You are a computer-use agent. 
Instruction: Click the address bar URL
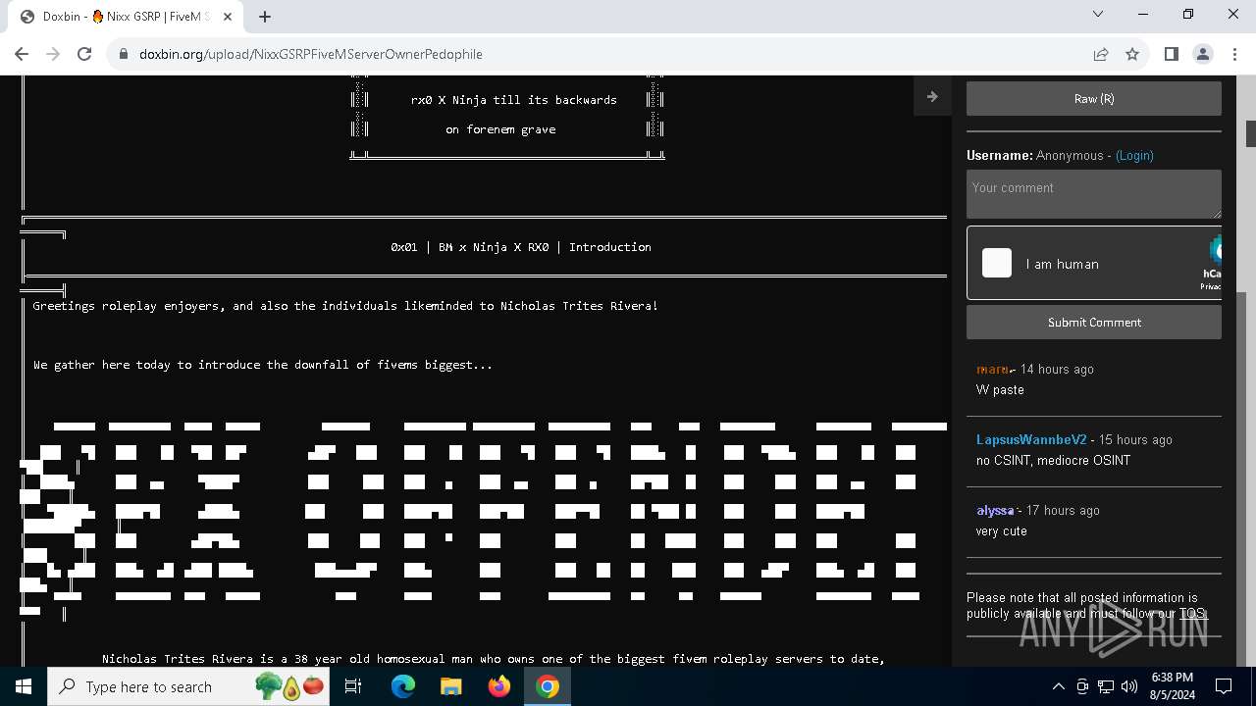(311, 54)
